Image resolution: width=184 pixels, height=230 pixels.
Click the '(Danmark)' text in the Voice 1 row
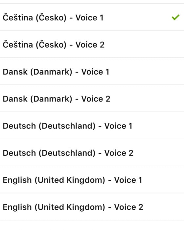click(51, 72)
